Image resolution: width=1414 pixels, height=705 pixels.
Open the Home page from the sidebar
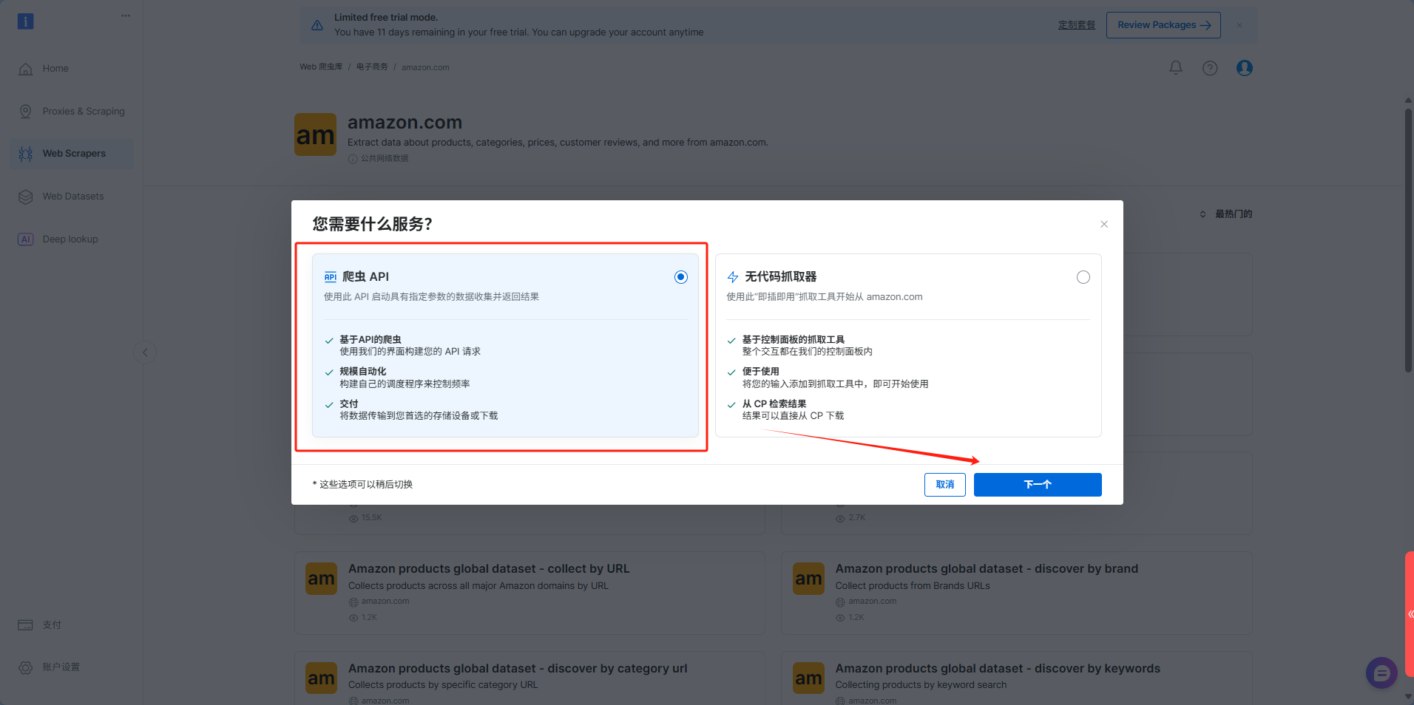[55, 68]
